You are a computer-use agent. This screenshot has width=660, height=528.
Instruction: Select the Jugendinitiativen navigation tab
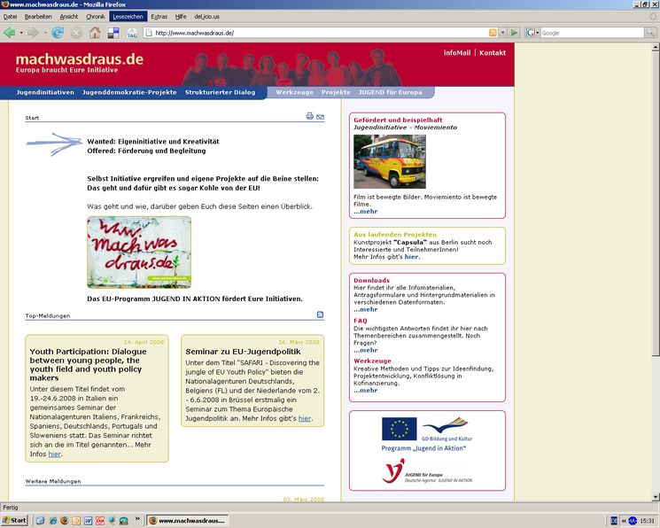[45, 92]
